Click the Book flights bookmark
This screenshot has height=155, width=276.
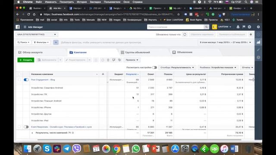[x=194, y=20]
